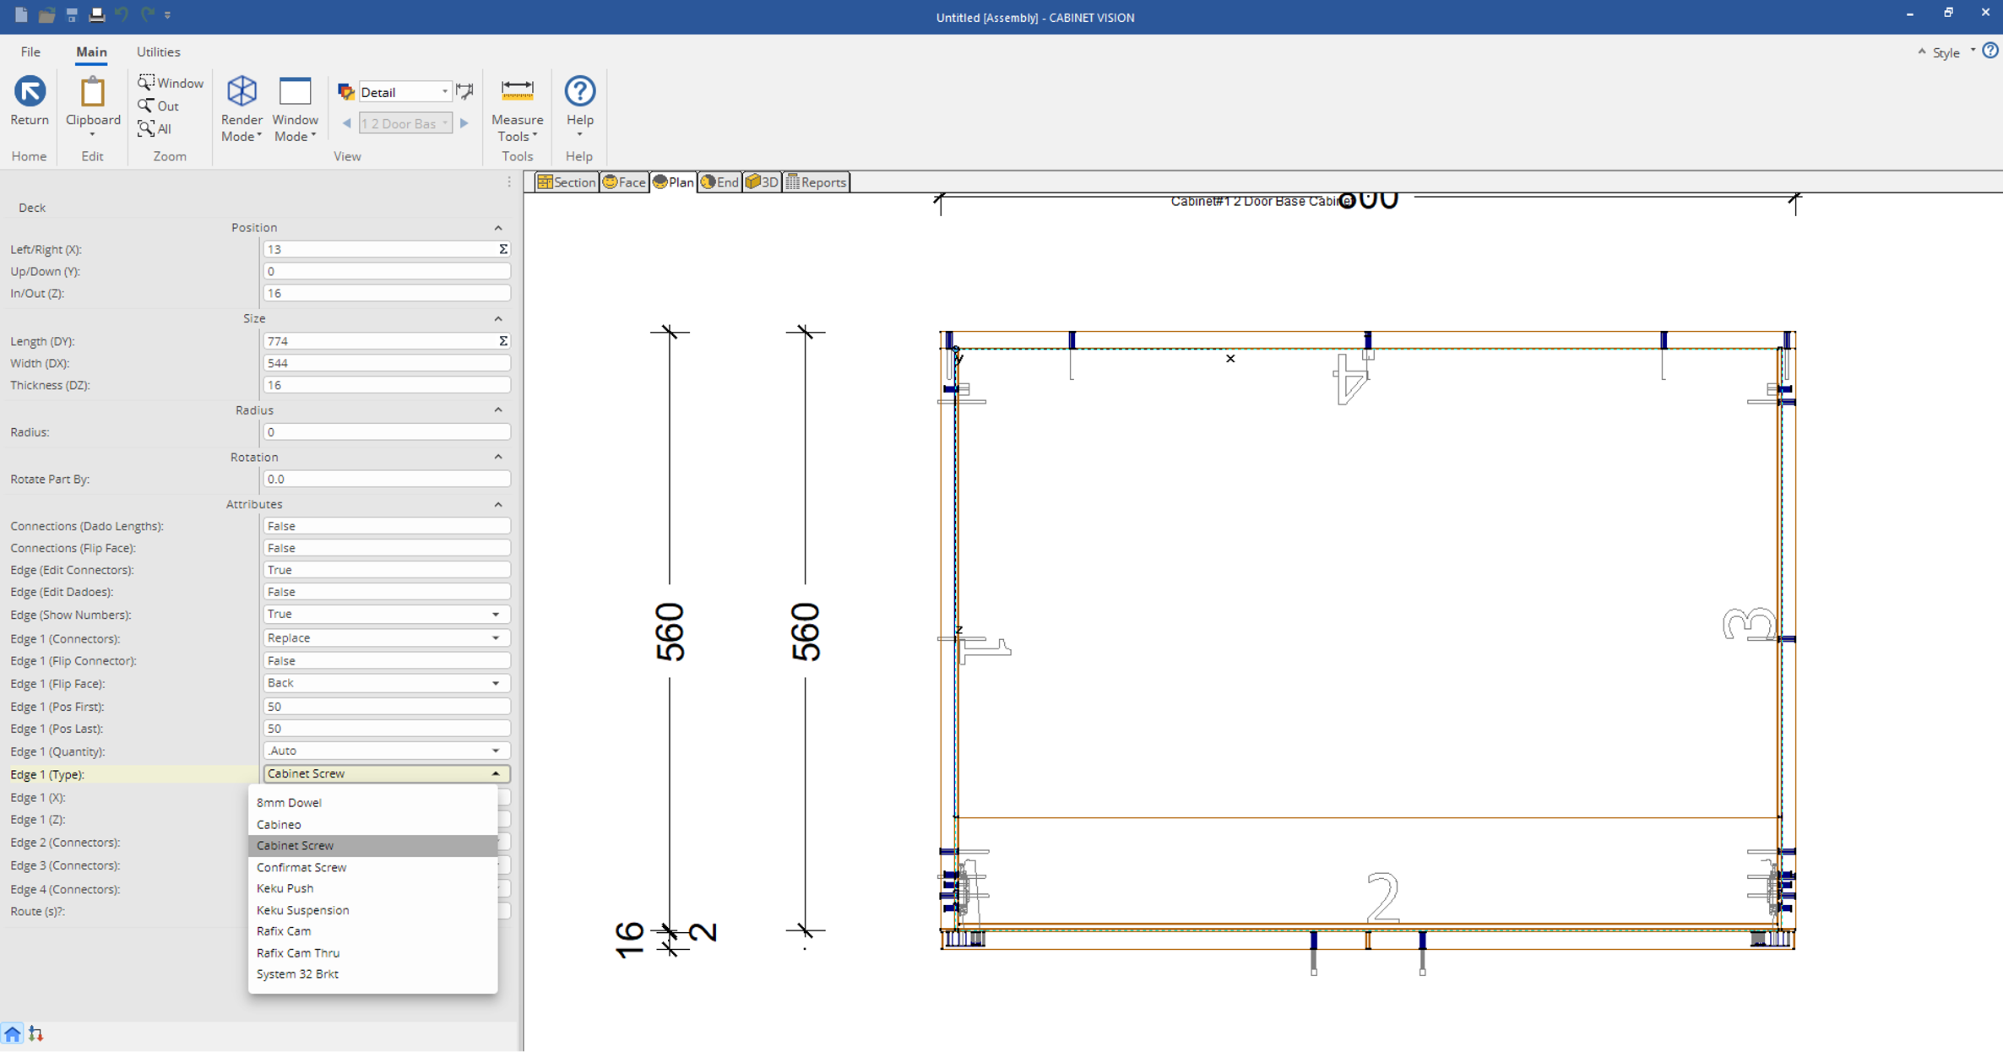Click the Zoom All icon
The width and height of the screenshot is (2003, 1052).
[x=147, y=128]
